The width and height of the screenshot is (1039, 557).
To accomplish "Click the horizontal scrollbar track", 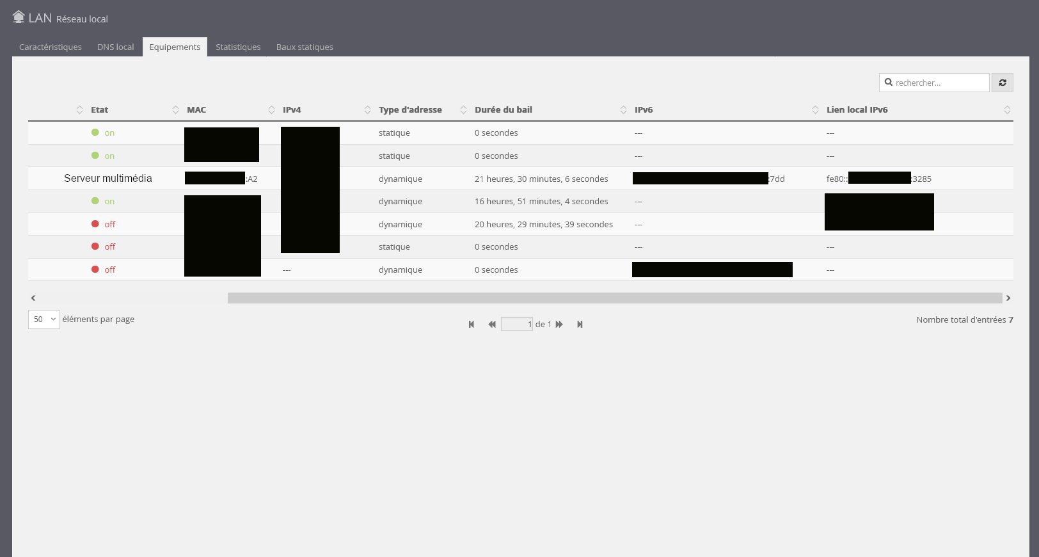I will click(614, 298).
